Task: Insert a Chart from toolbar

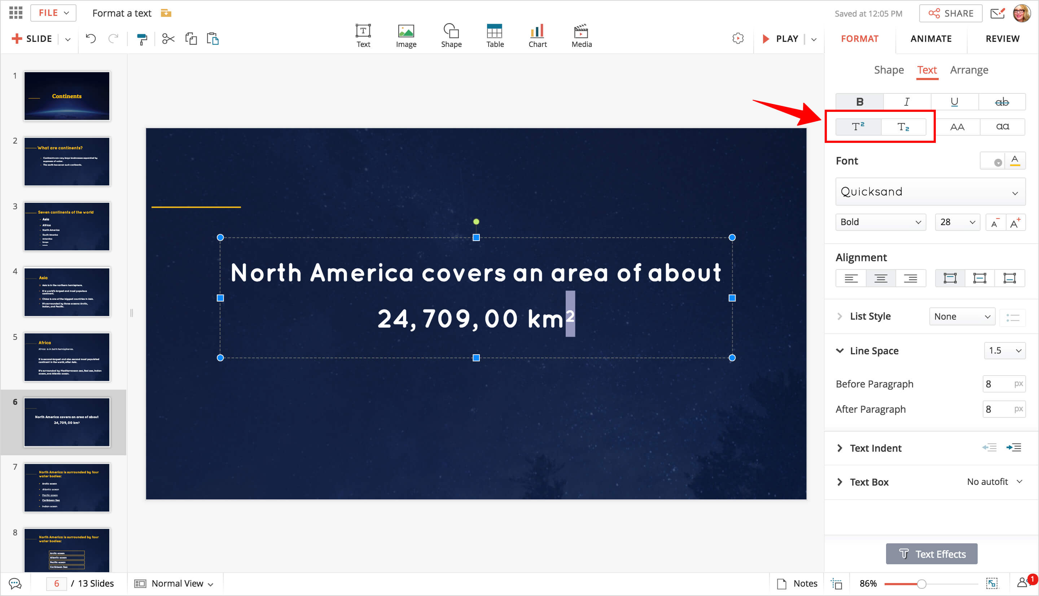Action: tap(537, 36)
